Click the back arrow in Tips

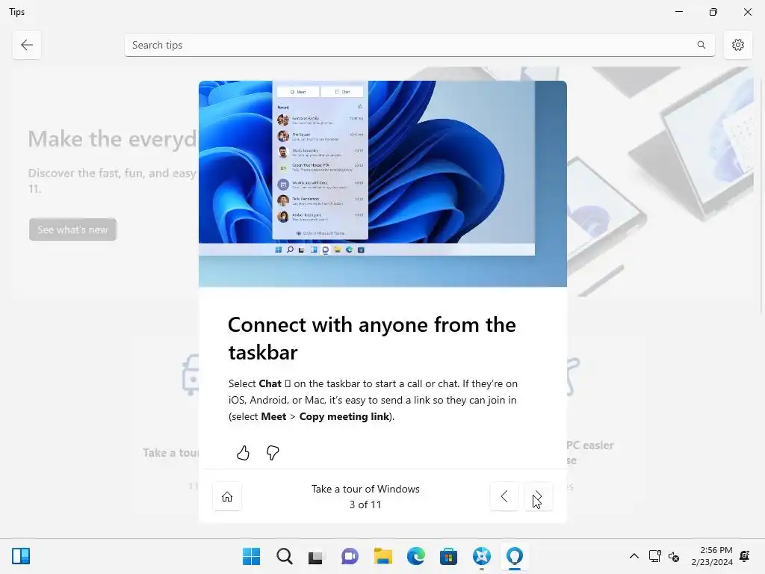pyautogui.click(x=27, y=45)
